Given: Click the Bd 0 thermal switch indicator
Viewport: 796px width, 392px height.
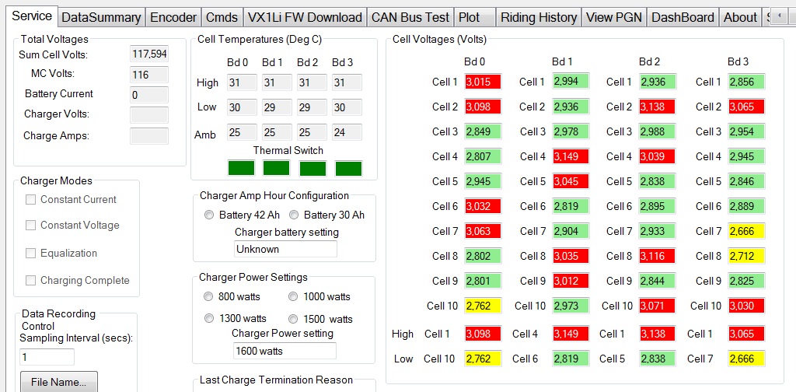Looking at the screenshot, I should 240,168.
